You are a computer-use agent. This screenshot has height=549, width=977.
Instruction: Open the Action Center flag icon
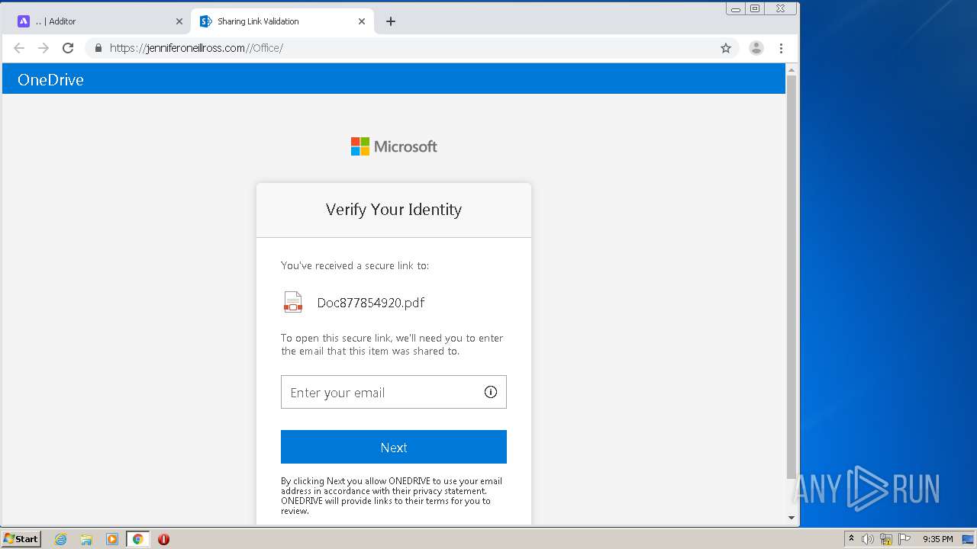coord(904,539)
